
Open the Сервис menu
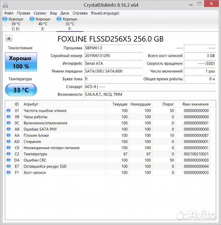pyautogui.click(x=40, y=13)
